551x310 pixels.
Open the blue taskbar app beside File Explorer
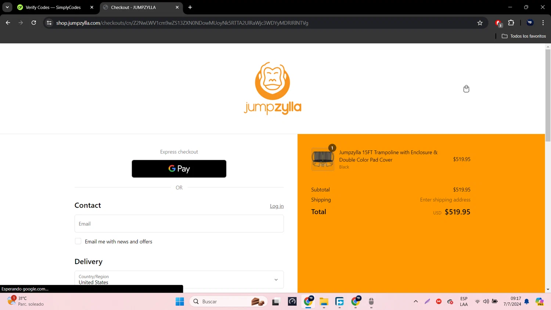[x=339, y=302]
